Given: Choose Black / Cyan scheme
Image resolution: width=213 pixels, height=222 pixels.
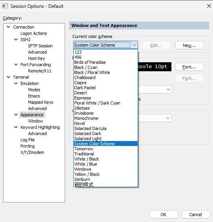Looking at the screenshot, I should [106, 67].
